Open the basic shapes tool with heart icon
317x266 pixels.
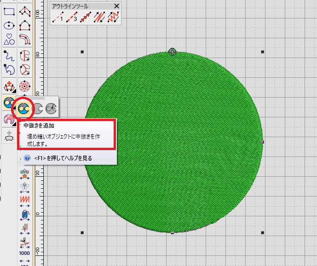click(x=9, y=39)
